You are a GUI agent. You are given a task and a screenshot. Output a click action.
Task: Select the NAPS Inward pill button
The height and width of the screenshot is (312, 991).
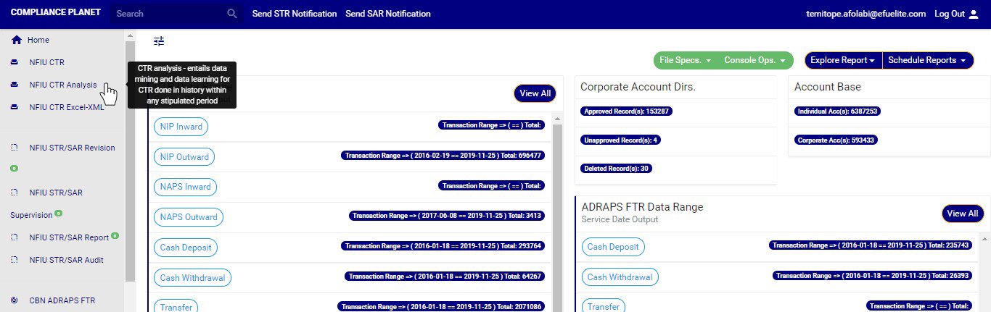click(x=185, y=187)
